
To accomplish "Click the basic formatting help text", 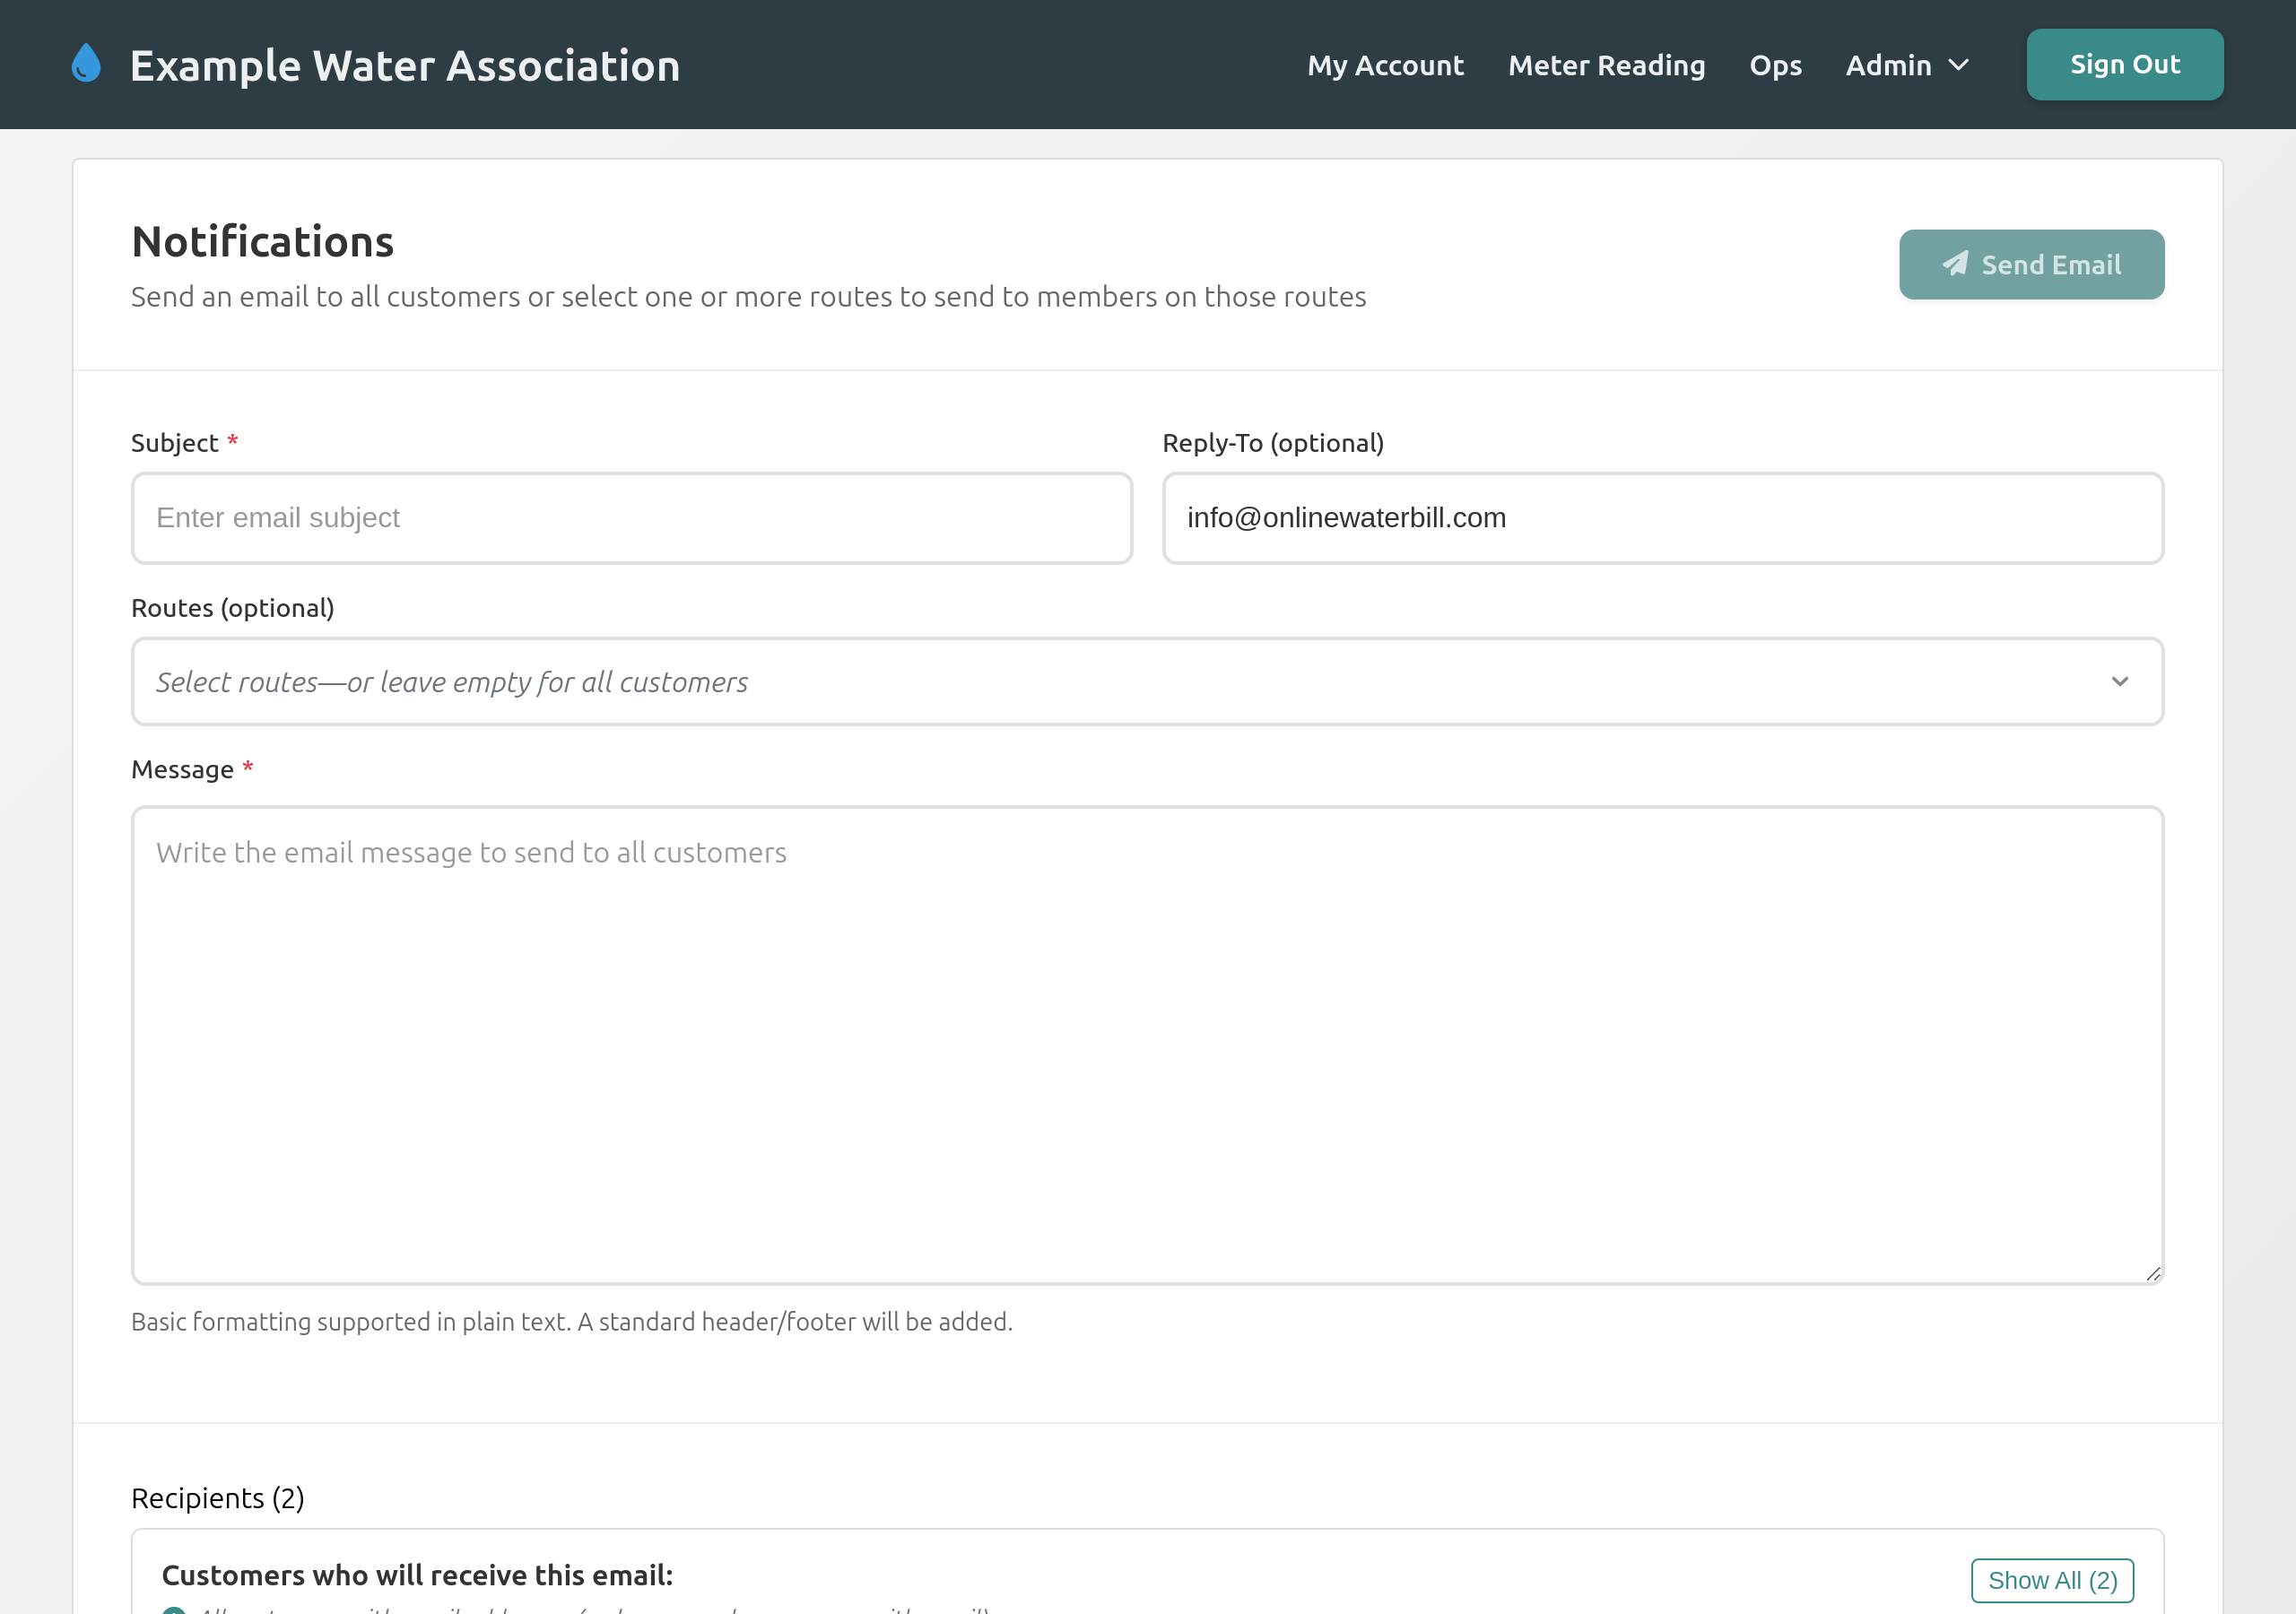I will [x=572, y=1322].
